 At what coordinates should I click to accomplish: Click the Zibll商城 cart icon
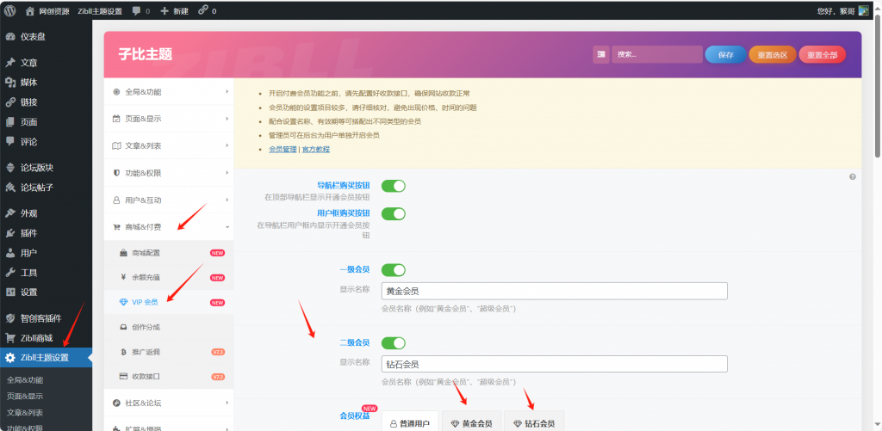pos(10,338)
